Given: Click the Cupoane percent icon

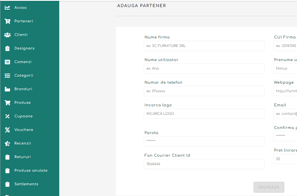Looking at the screenshot, I should point(8,116).
